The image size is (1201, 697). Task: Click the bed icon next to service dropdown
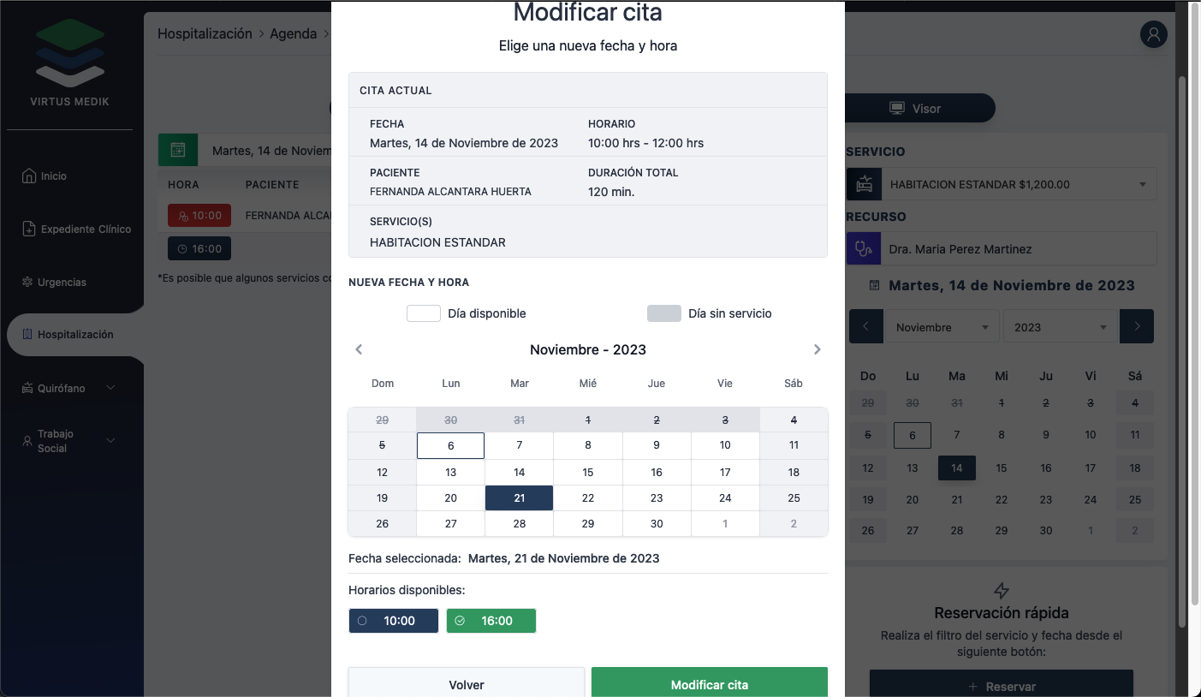click(864, 184)
